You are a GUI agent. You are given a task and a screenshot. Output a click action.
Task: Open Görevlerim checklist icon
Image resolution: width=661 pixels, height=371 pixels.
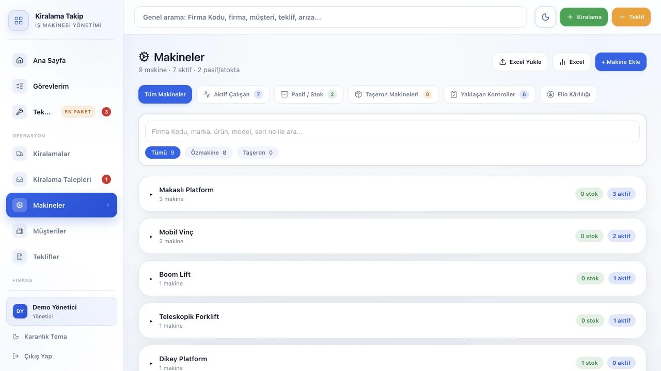point(20,86)
